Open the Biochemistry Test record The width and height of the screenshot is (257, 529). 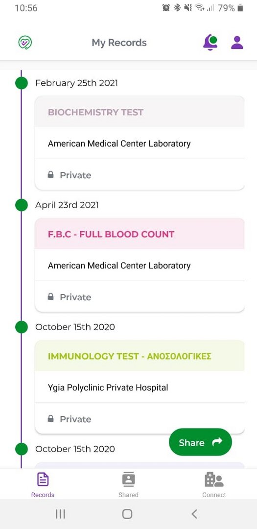click(140, 112)
